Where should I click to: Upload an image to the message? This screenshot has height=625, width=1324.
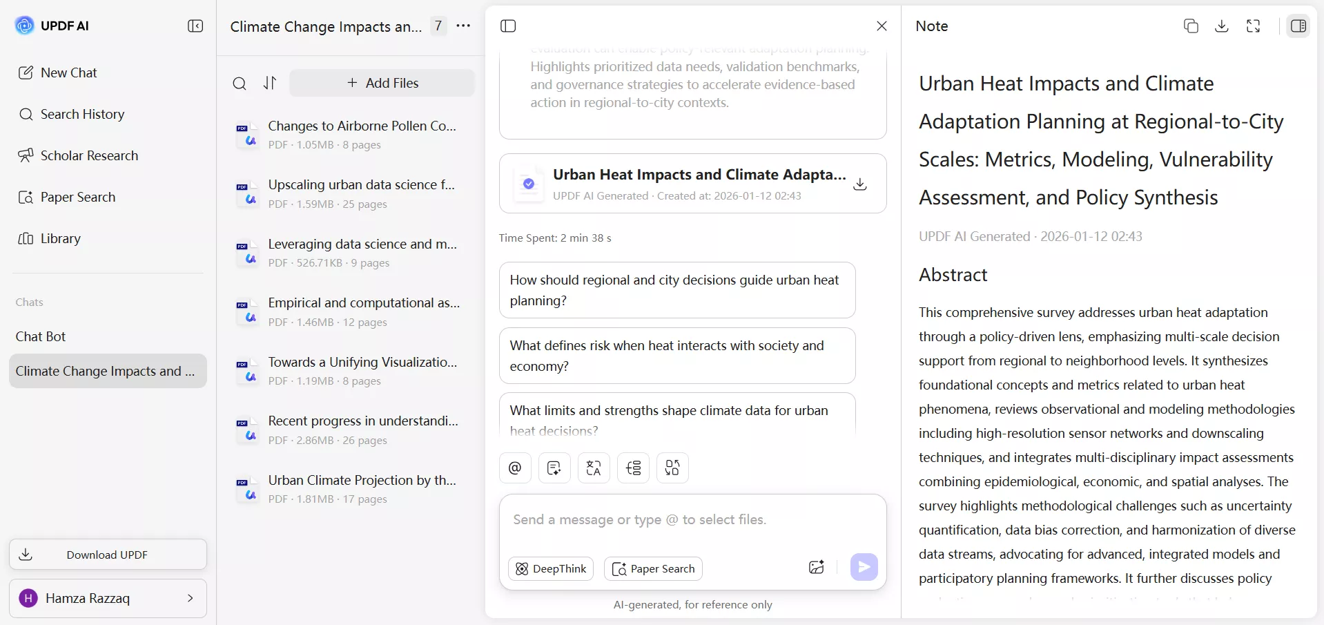coord(816,568)
